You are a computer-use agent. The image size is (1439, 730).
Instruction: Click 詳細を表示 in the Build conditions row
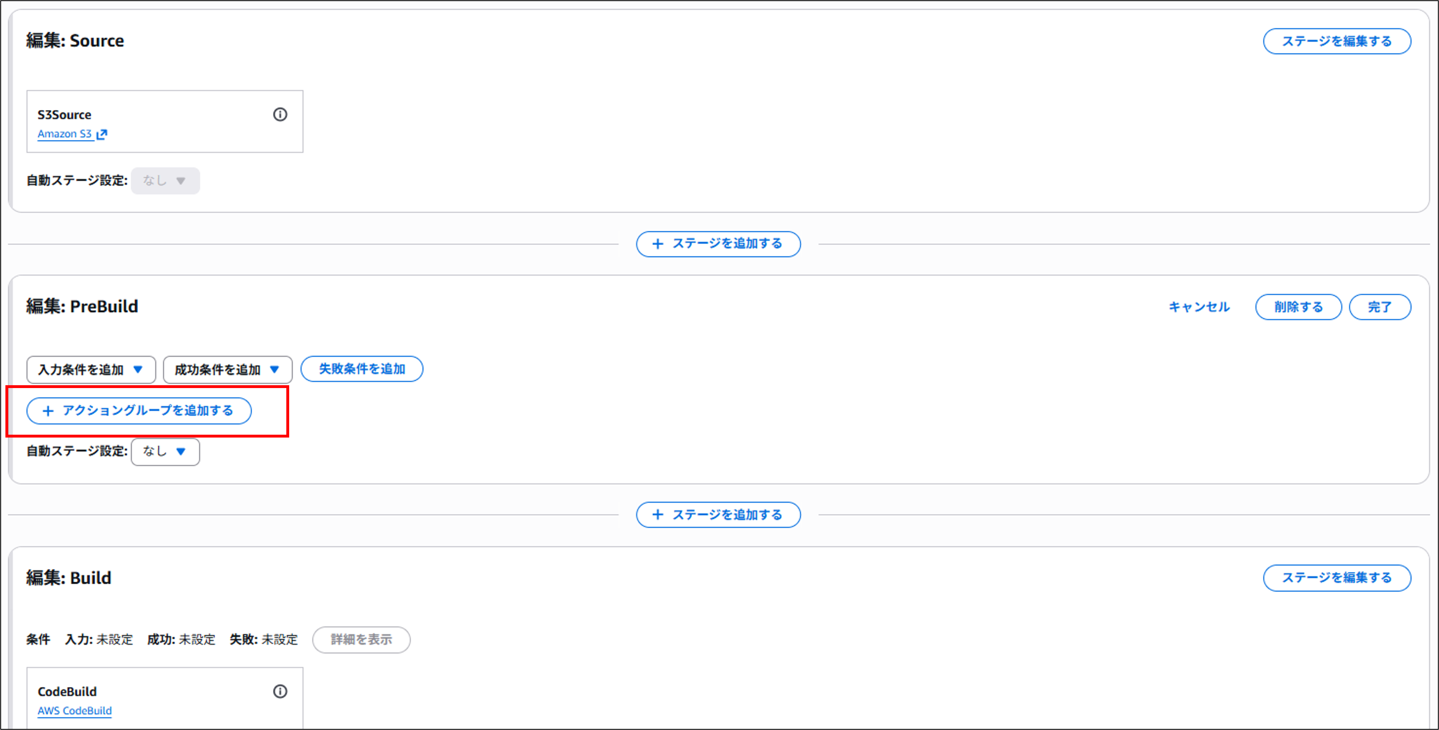pyautogui.click(x=361, y=640)
